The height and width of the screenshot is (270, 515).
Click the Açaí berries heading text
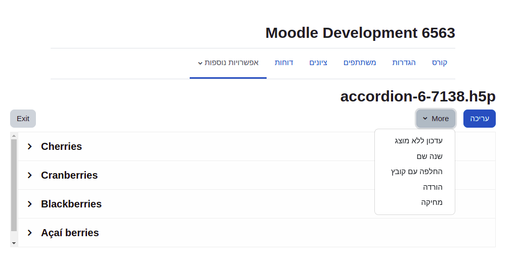click(x=70, y=233)
